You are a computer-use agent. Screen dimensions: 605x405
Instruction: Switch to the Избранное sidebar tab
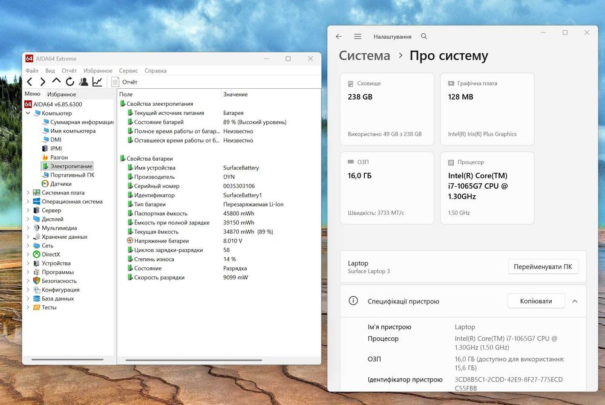point(61,94)
